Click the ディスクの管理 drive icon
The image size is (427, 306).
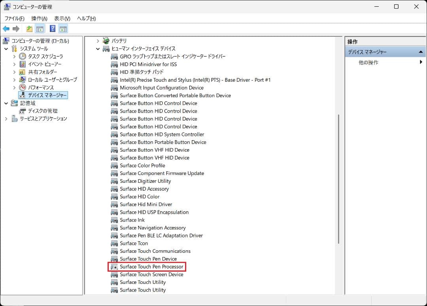[22, 111]
